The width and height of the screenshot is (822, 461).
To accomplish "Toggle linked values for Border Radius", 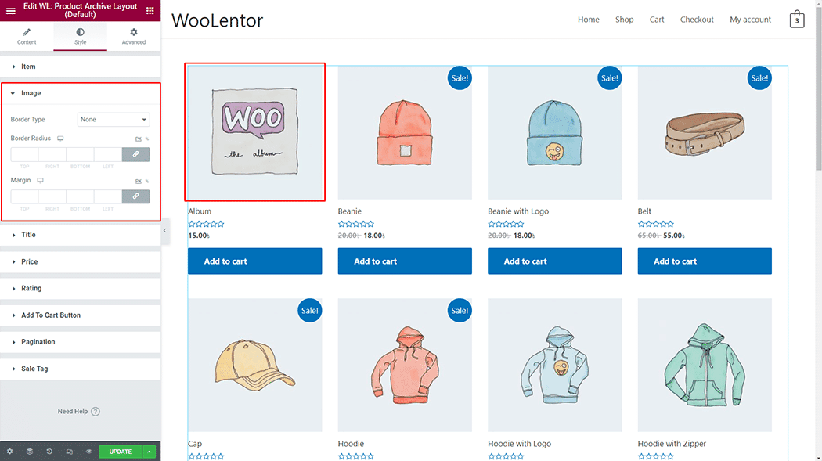I will (135, 154).
